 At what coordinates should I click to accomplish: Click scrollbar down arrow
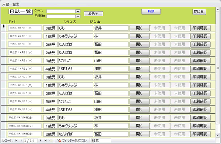pyautogui.click(x=218, y=135)
